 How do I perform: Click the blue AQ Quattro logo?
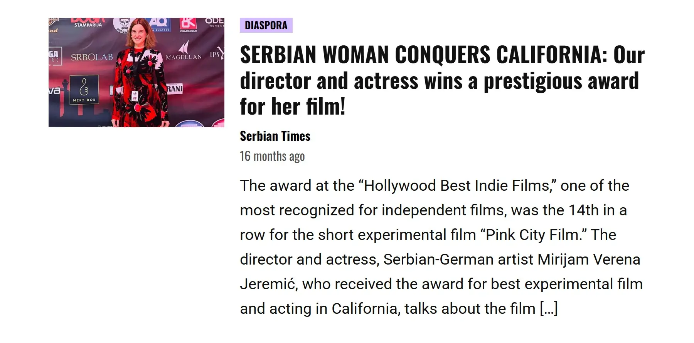click(x=159, y=24)
